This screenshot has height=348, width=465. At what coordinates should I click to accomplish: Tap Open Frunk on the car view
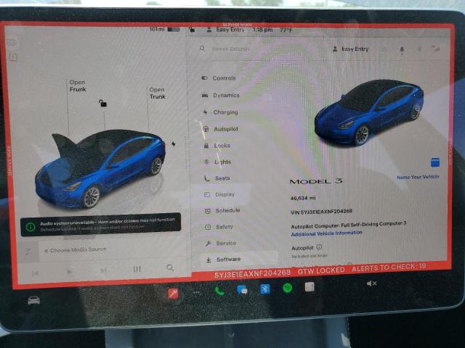pyautogui.click(x=78, y=86)
